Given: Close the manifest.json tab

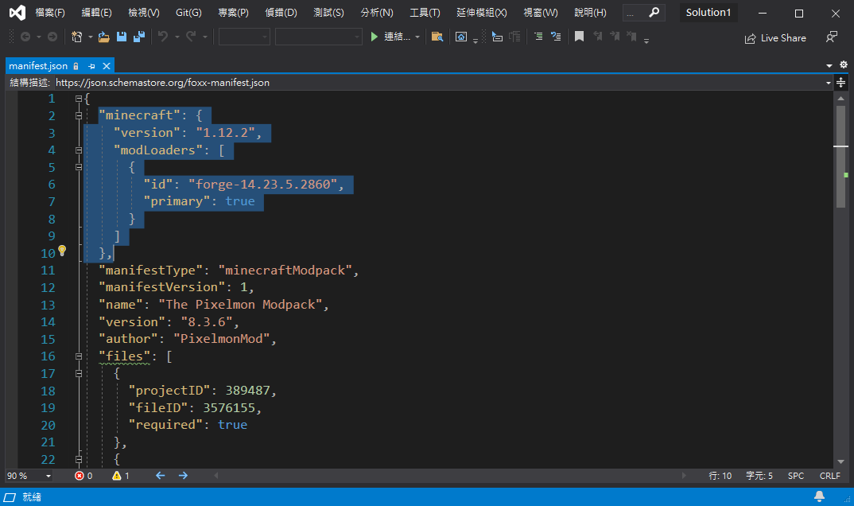Looking at the screenshot, I should click(x=107, y=66).
